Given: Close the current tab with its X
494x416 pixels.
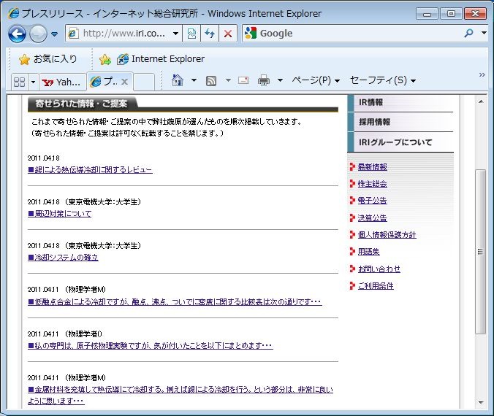Looking at the screenshot, I should [x=125, y=82].
